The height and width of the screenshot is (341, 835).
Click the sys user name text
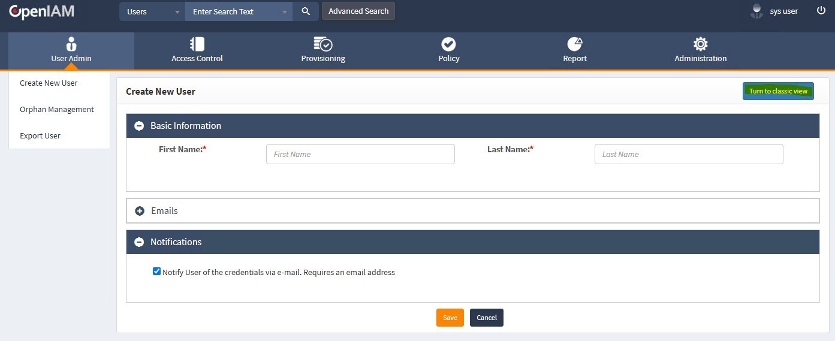click(x=784, y=11)
